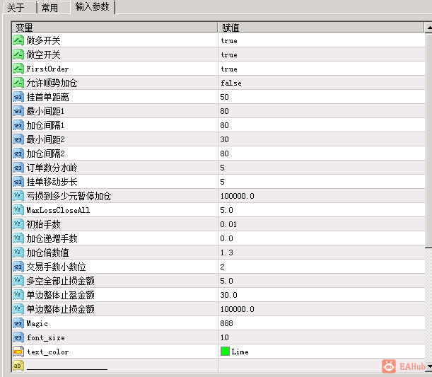Select value 5 of 挂单移动步长

(222, 182)
